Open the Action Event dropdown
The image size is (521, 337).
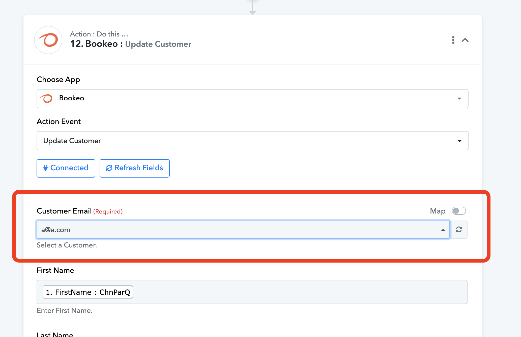coord(252,141)
